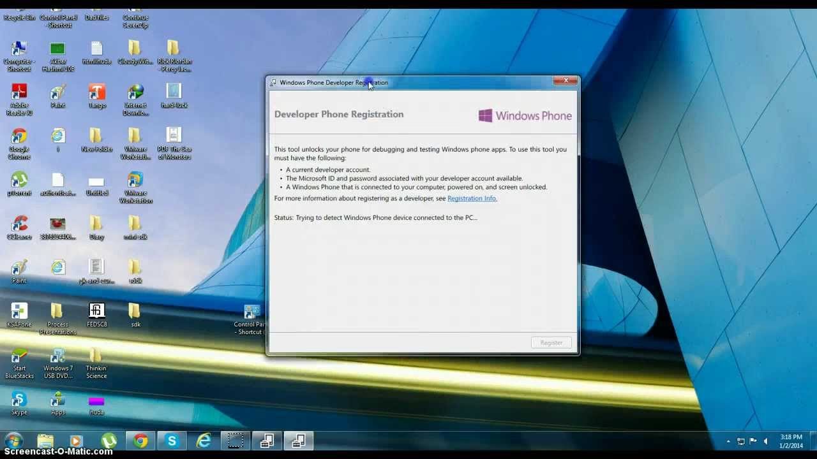The width and height of the screenshot is (817, 459).
Task: Select the Google Chrome desktop shortcut
Action: (x=19, y=145)
